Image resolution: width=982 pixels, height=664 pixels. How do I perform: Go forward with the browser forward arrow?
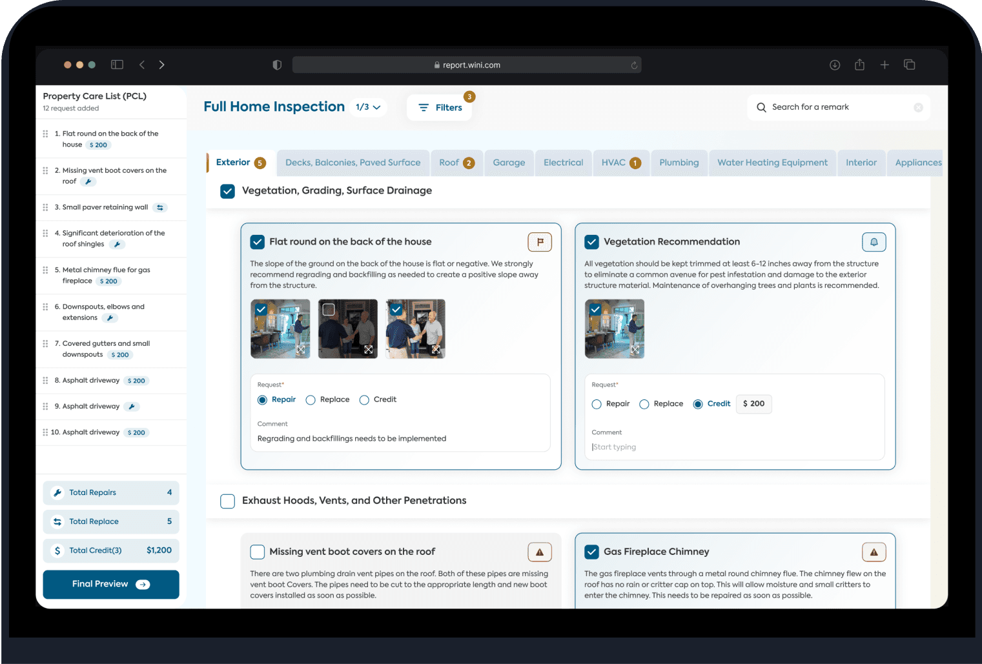(161, 65)
